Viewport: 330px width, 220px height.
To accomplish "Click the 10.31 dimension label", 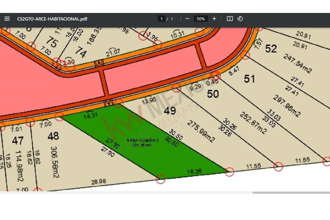I will (178, 35).
